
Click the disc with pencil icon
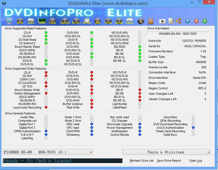141,21
